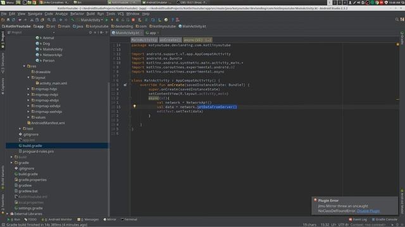Screen dimensions: 405x227
Task: Open the Tools menu
Action: point(111,14)
